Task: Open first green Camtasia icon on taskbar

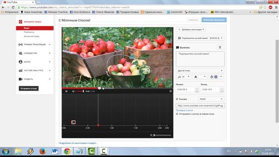Action: [x=91, y=151]
